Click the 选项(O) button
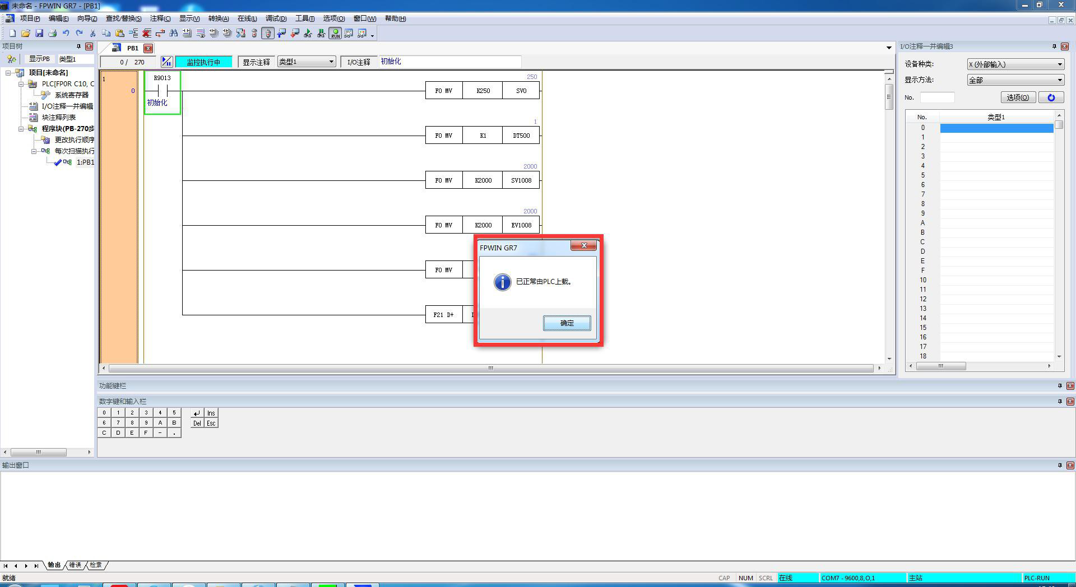The width and height of the screenshot is (1076, 587). 1017,97
